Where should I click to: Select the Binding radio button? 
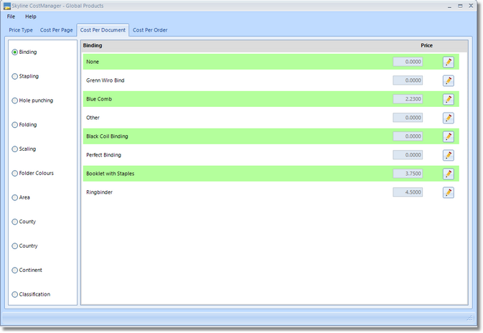(x=14, y=52)
